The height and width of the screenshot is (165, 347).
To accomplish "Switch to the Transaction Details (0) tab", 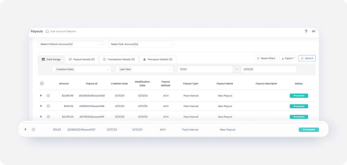I will 119,59.
